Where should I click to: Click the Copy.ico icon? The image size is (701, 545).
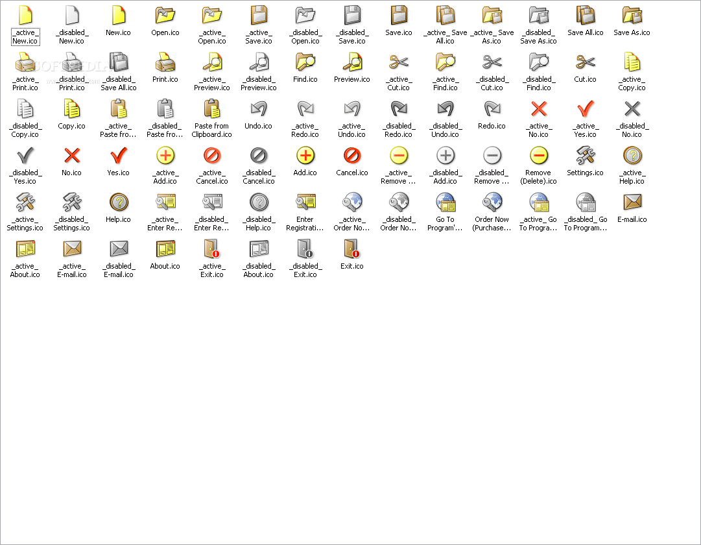[71, 109]
